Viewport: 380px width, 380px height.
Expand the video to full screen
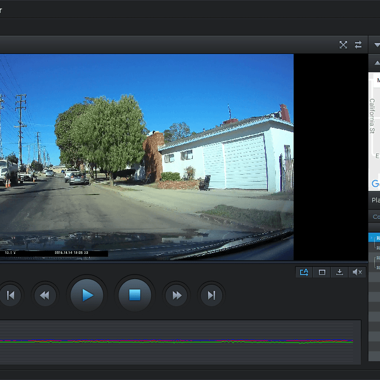[x=343, y=45]
